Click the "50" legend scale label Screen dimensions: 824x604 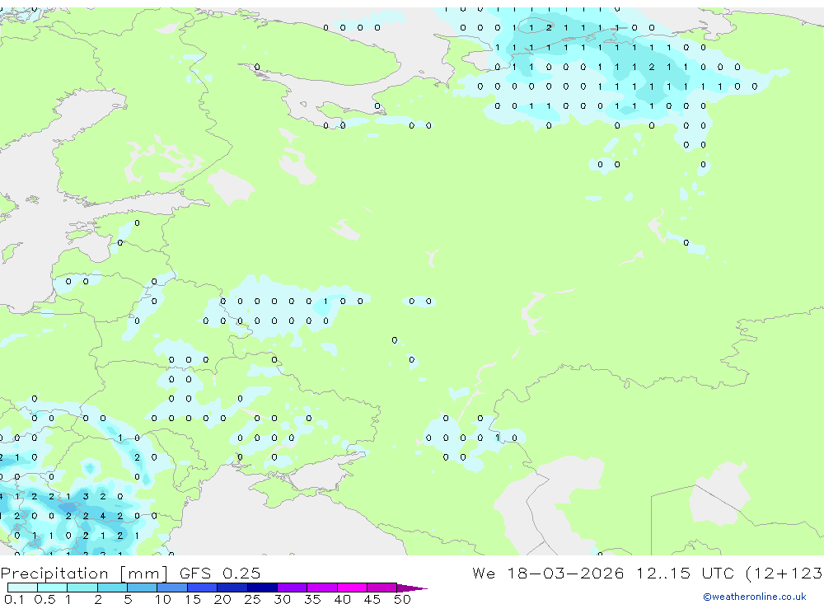pos(402,599)
